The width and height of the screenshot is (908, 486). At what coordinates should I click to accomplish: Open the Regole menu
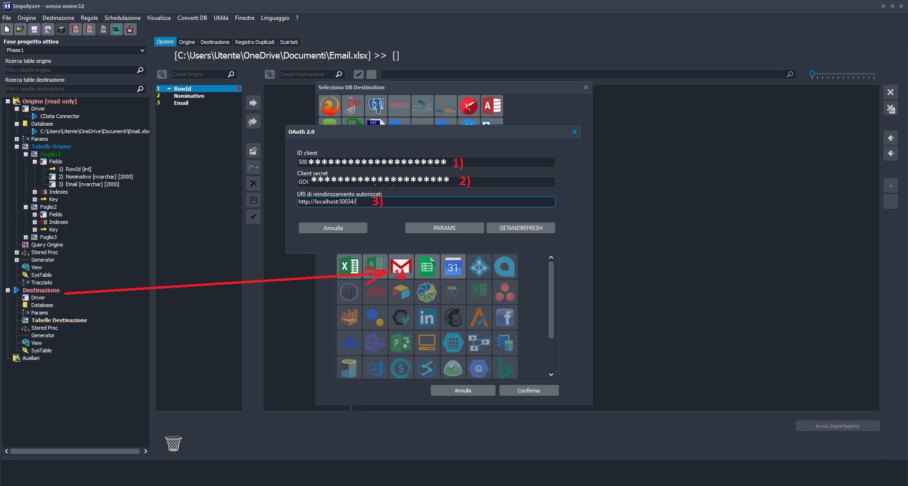click(x=89, y=18)
